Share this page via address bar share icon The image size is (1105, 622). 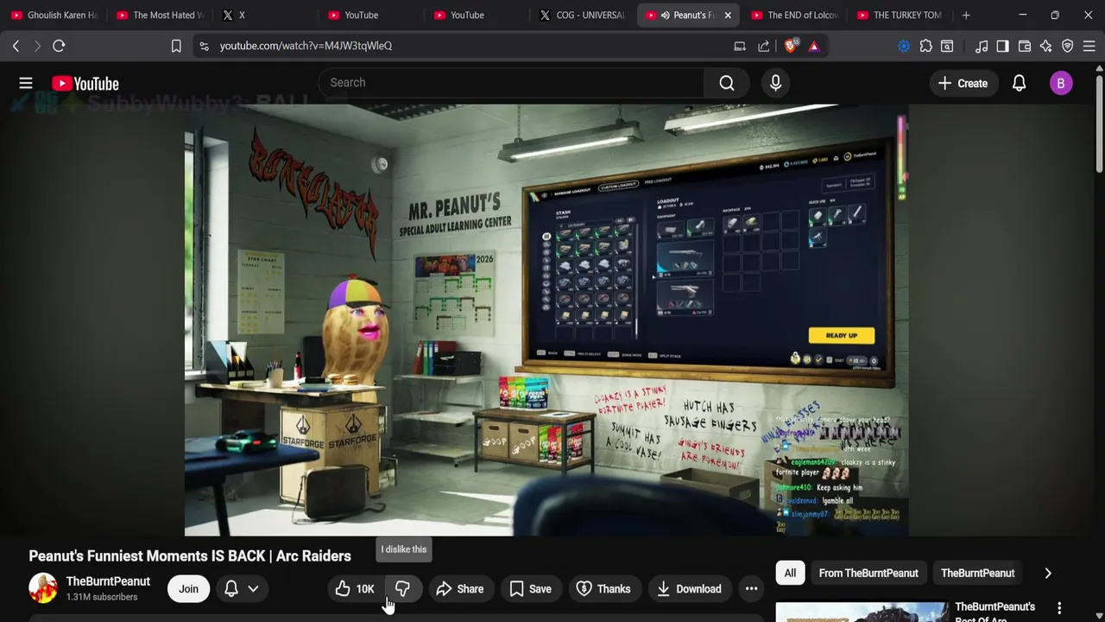click(x=764, y=46)
